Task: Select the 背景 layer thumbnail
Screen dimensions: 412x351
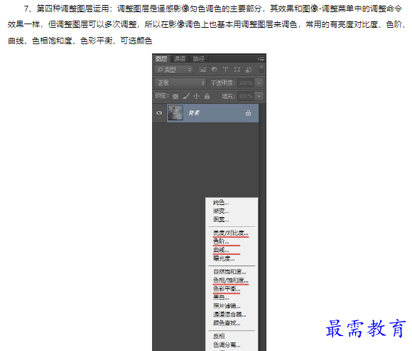Action: (x=175, y=112)
